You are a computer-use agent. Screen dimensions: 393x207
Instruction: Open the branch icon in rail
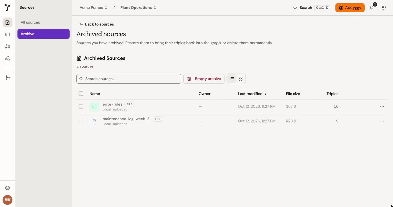point(8,78)
